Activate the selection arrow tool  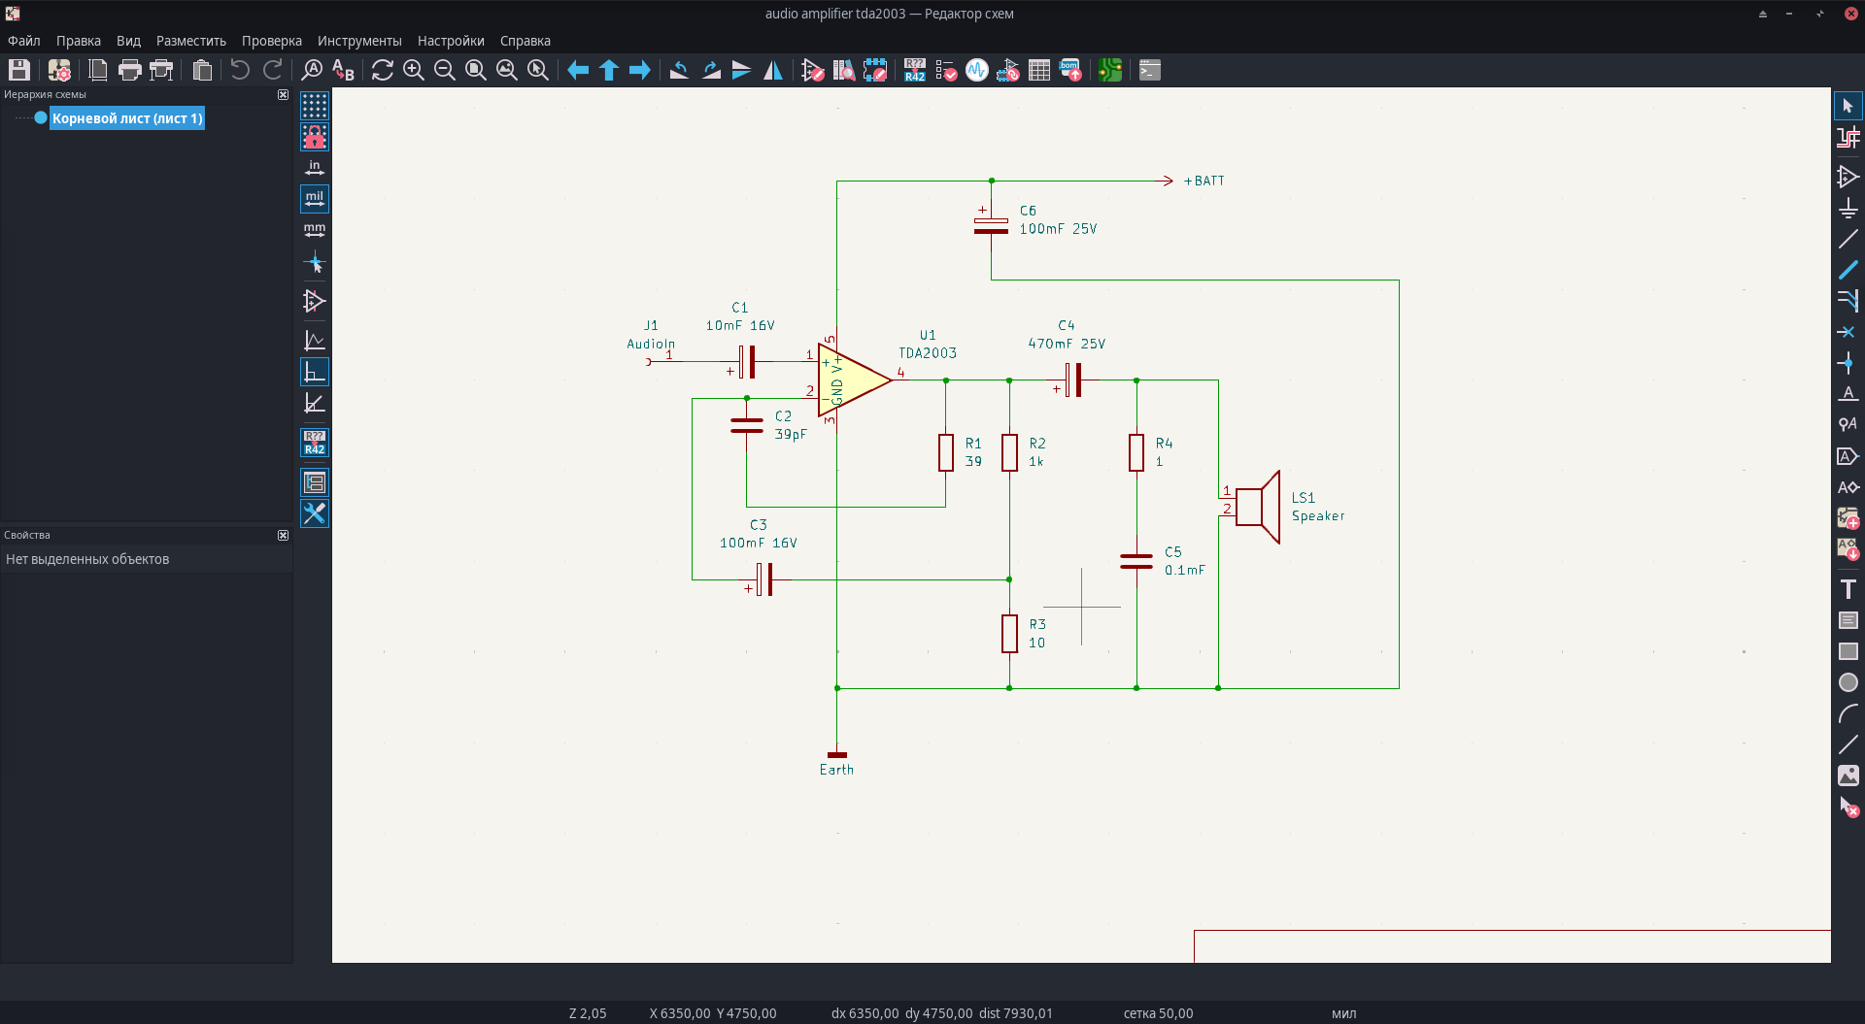[x=1848, y=106]
